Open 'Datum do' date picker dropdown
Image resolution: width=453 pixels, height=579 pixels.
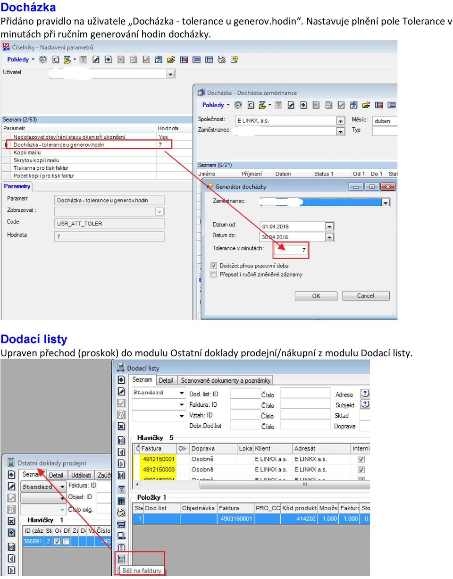tap(329, 237)
